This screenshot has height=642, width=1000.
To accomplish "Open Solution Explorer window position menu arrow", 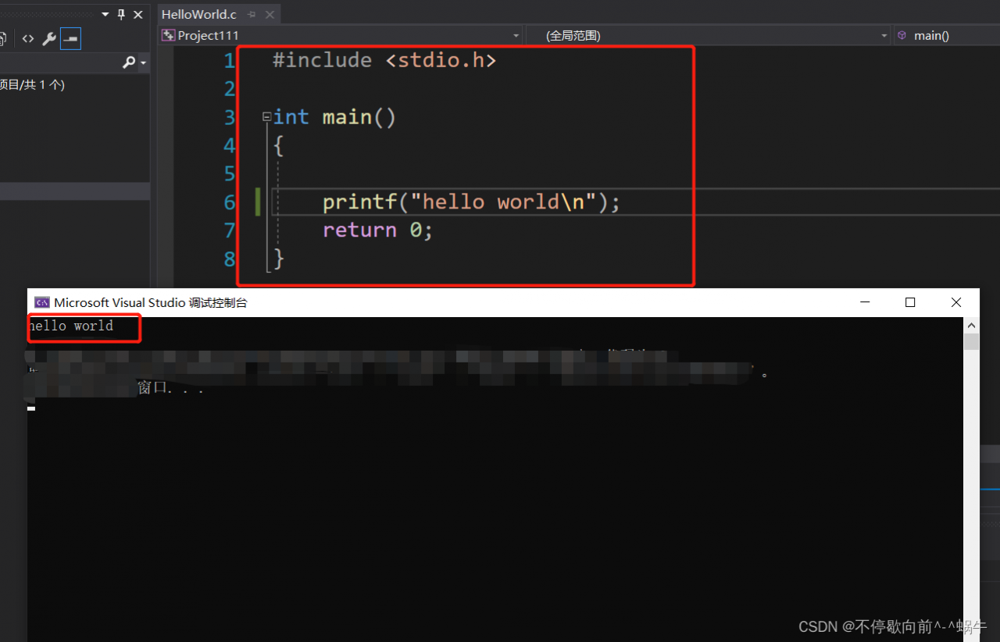I will click(x=105, y=14).
